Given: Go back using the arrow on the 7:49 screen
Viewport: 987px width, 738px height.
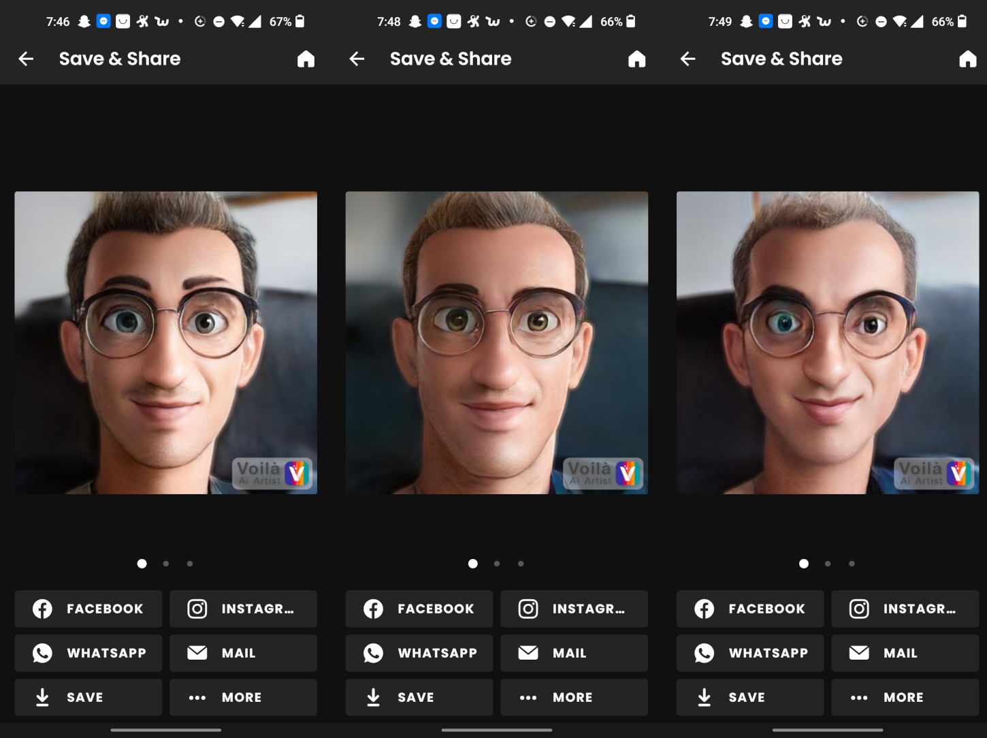Looking at the screenshot, I should [687, 59].
